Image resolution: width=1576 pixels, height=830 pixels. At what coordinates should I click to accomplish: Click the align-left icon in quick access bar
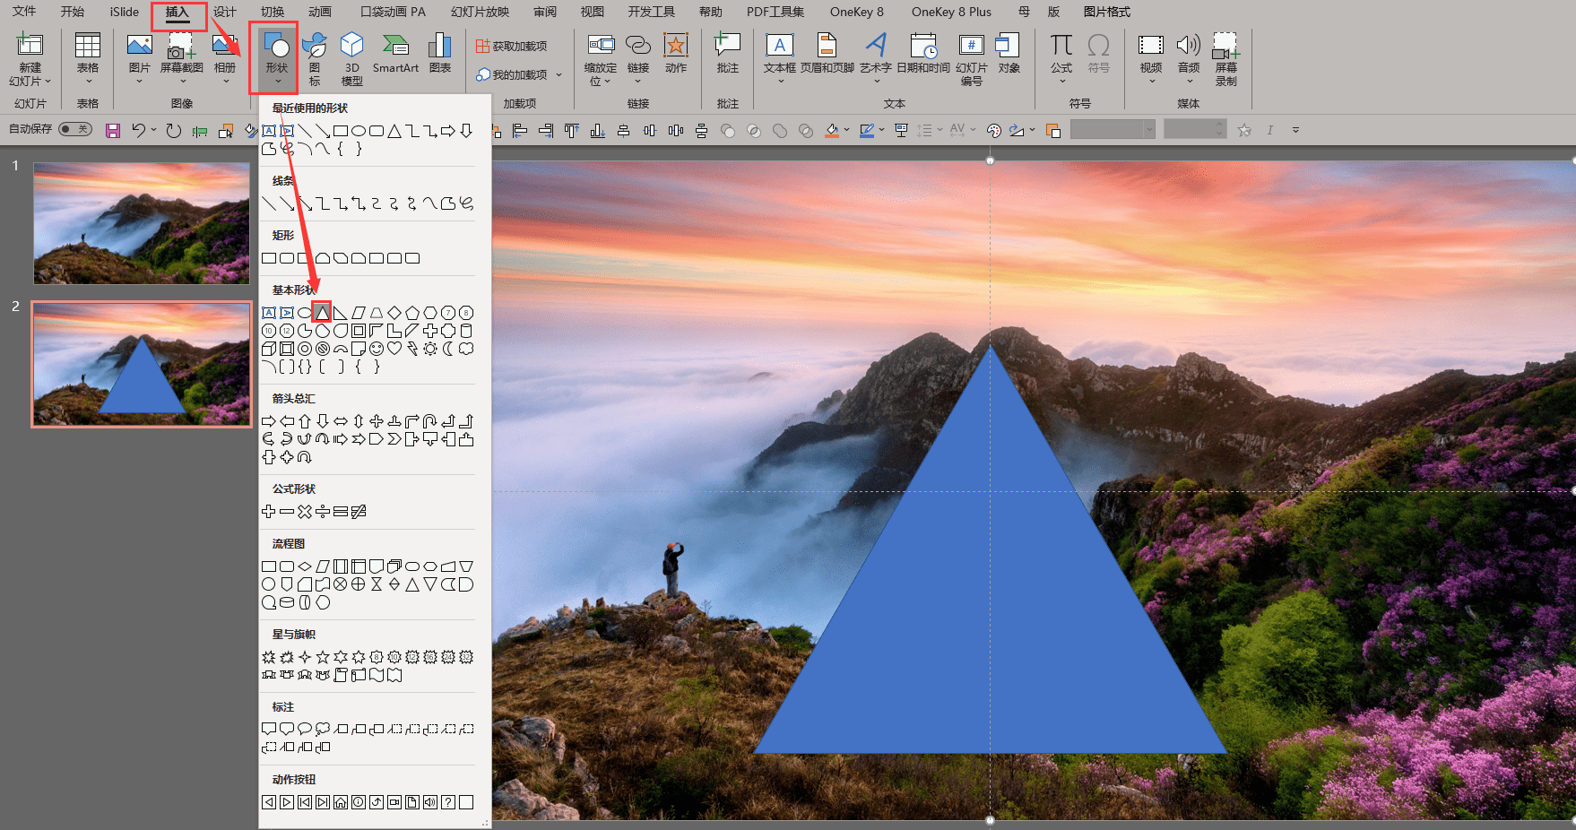(520, 131)
